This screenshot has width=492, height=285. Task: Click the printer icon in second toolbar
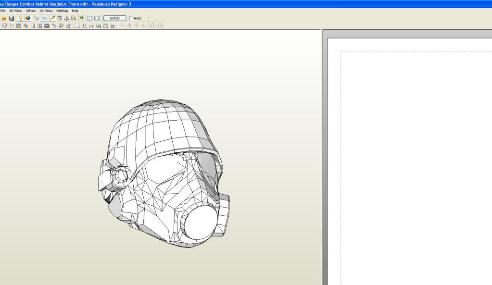[x=112, y=25]
